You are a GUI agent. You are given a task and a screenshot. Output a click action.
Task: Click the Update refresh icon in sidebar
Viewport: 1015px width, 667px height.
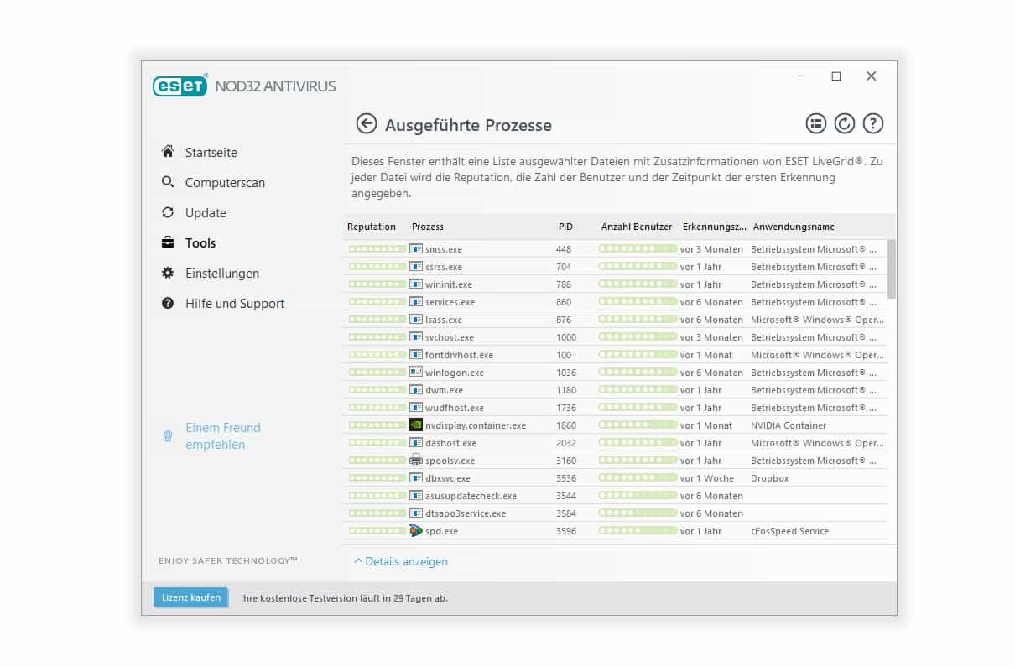tap(168, 212)
